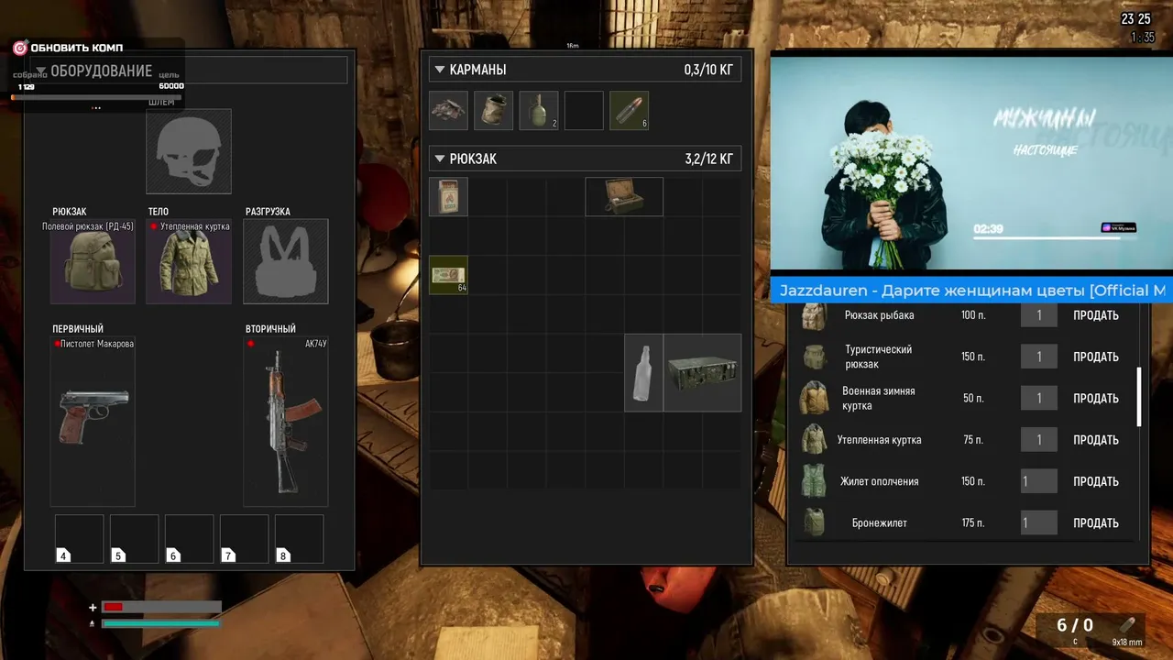Click the 9x18 mm caliber label

[x=1127, y=643]
